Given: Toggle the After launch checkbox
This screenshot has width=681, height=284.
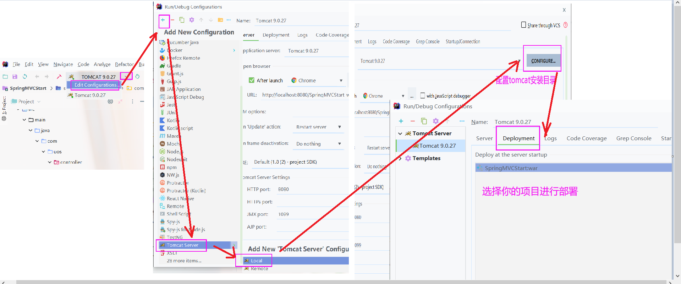Looking at the screenshot, I should pyautogui.click(x=252, y=80).
